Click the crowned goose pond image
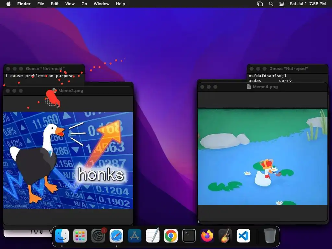Image resolution: width=332 pixels, height=249 pixels. click(x=263, y=157)
